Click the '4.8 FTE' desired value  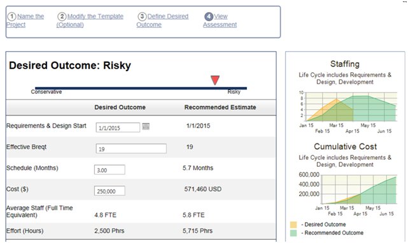(106, 215)
